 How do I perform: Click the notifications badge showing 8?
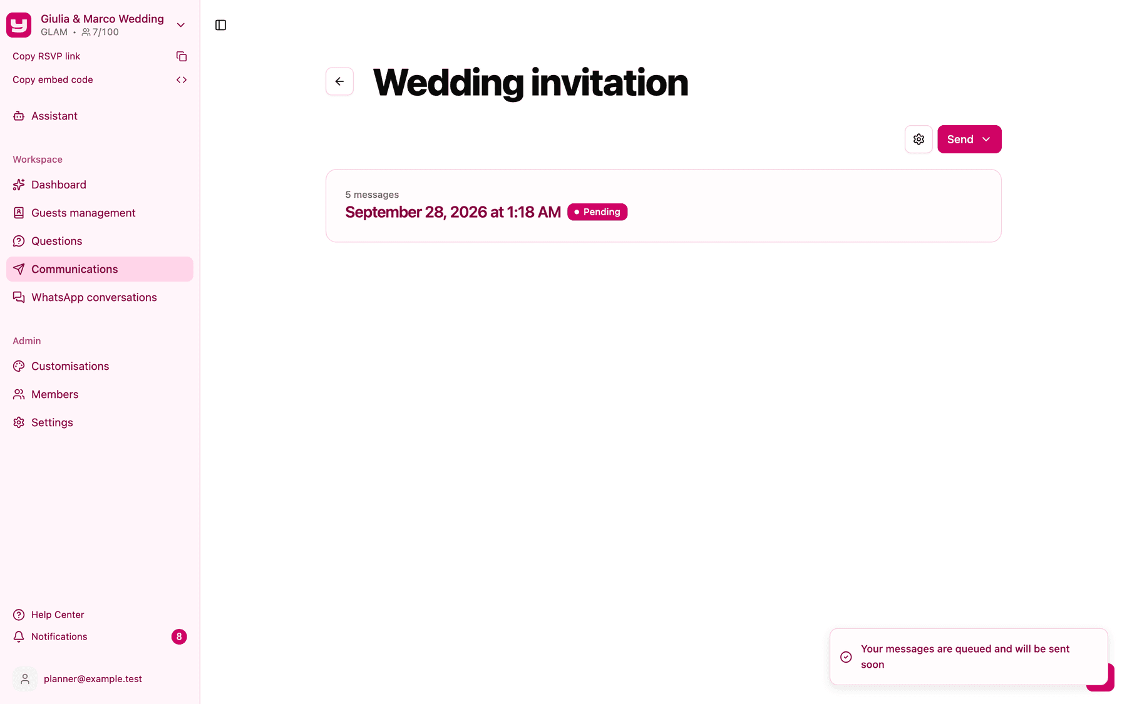179,636
